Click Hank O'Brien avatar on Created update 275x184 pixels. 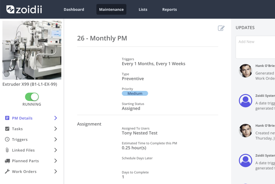[x=245, y=131]
